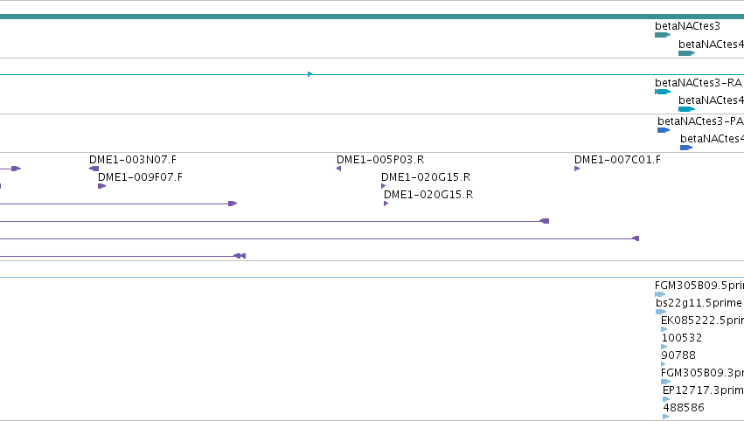Click the betaNACtes3-RA transcript label
This screenshot has height=421, width=744.
[698, 83]
